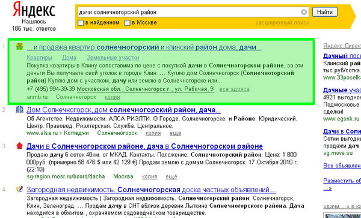Open the 'Дом Солнечногорск, дом солнечногорский район' result
Screen dimensions: 361x218
(123, 110)
